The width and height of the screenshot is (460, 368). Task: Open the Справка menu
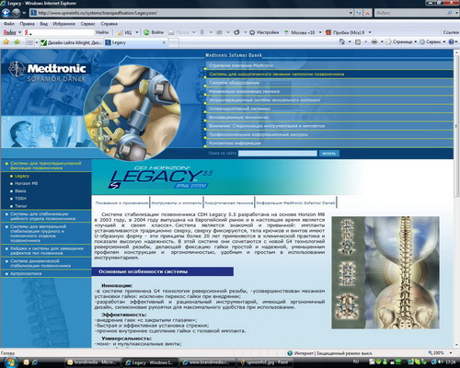(109, 24)
